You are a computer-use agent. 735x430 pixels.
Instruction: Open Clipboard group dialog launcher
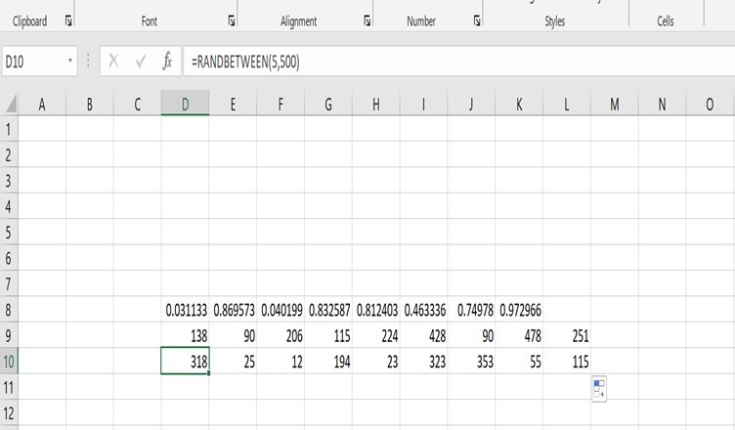(x=68, y=21)
